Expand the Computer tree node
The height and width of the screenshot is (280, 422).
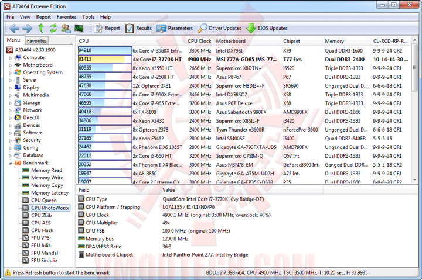(x=11, y=58)
